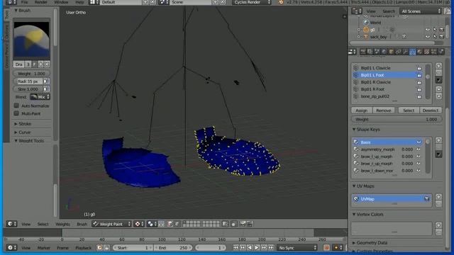Mute the asymmetry_morph shape key
The width and height of the screenshot is (454, 255).
[419, 149]
